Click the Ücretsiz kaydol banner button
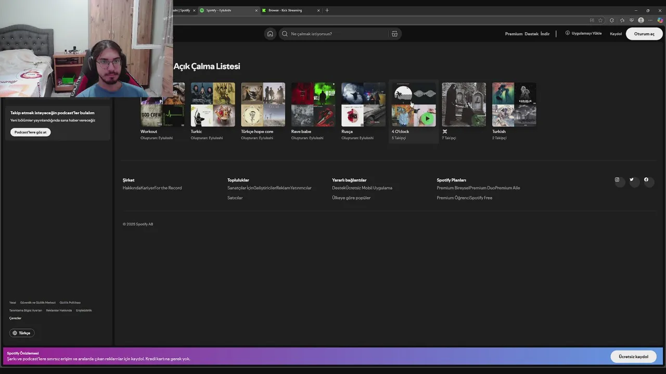The image size is (666, 374). pos(633,357)
